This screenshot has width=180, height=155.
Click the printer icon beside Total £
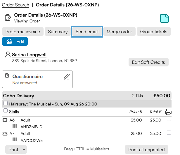[168, 112]
